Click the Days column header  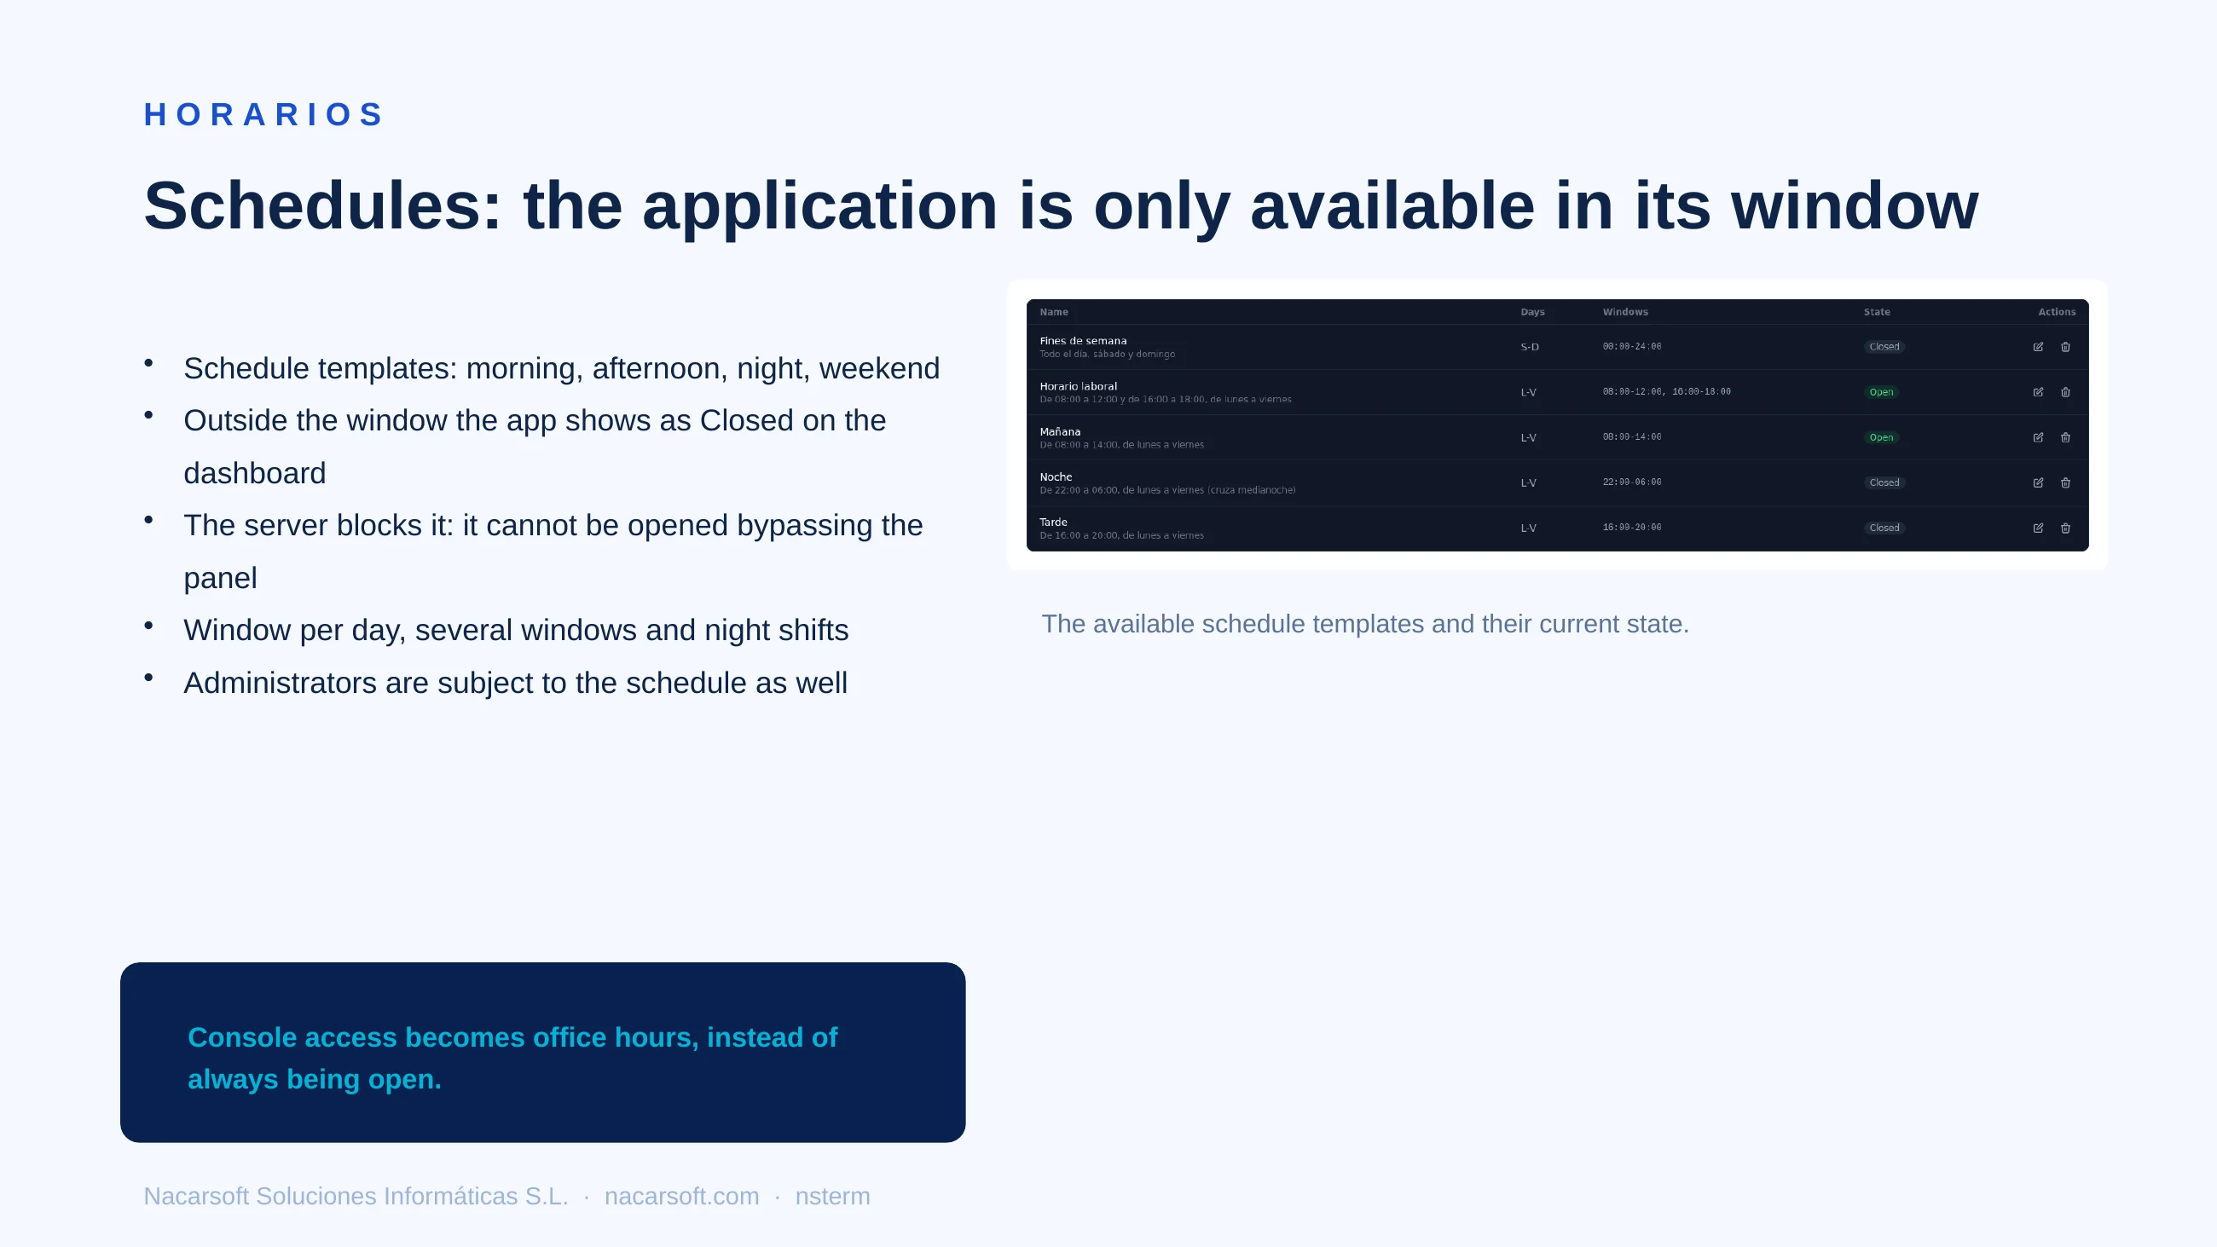(1532, 313)
